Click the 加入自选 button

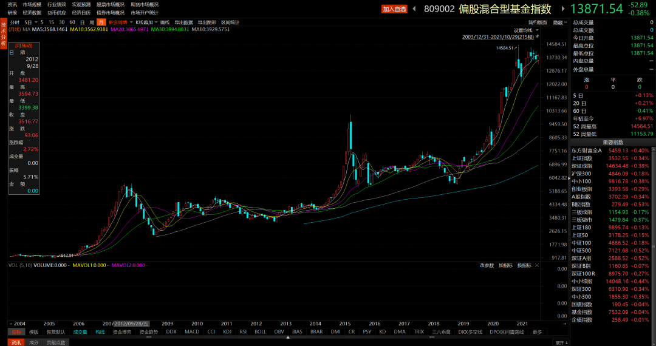coord(394,9)
